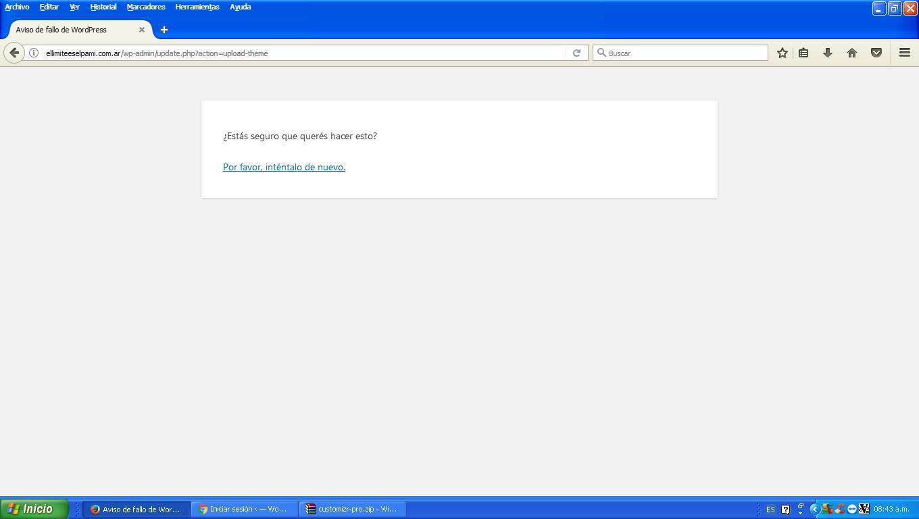Viewport: 919px width, 519px height.
Task: Go back with the browser back arrow
Action: tap(14, 53)
